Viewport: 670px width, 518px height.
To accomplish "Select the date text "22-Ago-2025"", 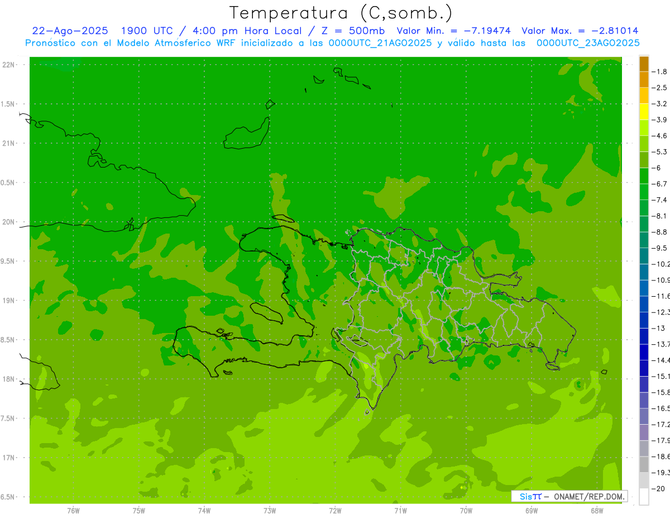I will 71,31.
